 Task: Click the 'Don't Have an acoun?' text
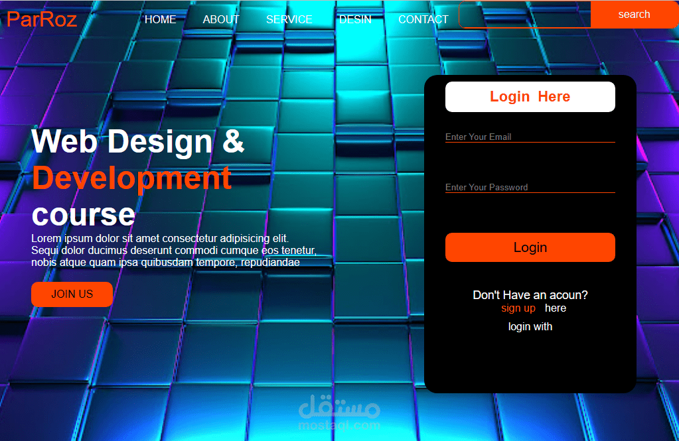coord(530,294)
